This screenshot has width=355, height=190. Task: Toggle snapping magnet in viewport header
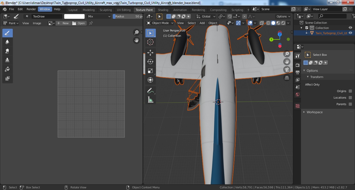pyautogui.click(x=229, y=16)
